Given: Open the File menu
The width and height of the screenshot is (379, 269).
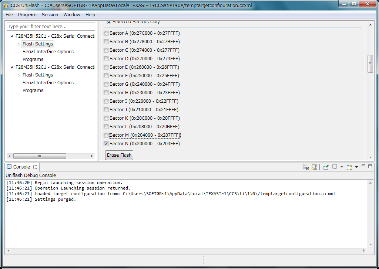Looking at the screenshot, I should pos(9,15).
